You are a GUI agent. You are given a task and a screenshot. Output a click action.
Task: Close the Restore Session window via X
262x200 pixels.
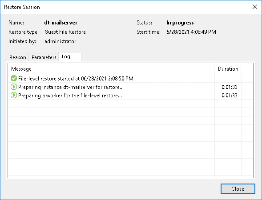[x=255, y=7]
